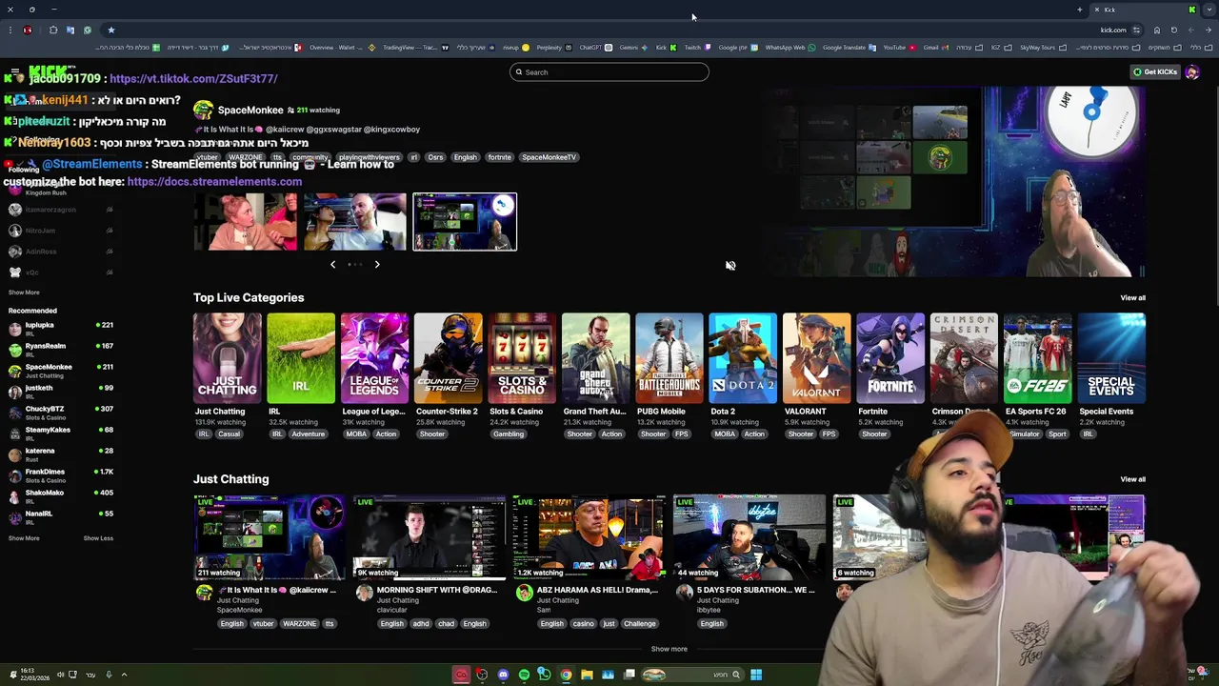Open the user profile avatar at top right

pos(1192,72)
